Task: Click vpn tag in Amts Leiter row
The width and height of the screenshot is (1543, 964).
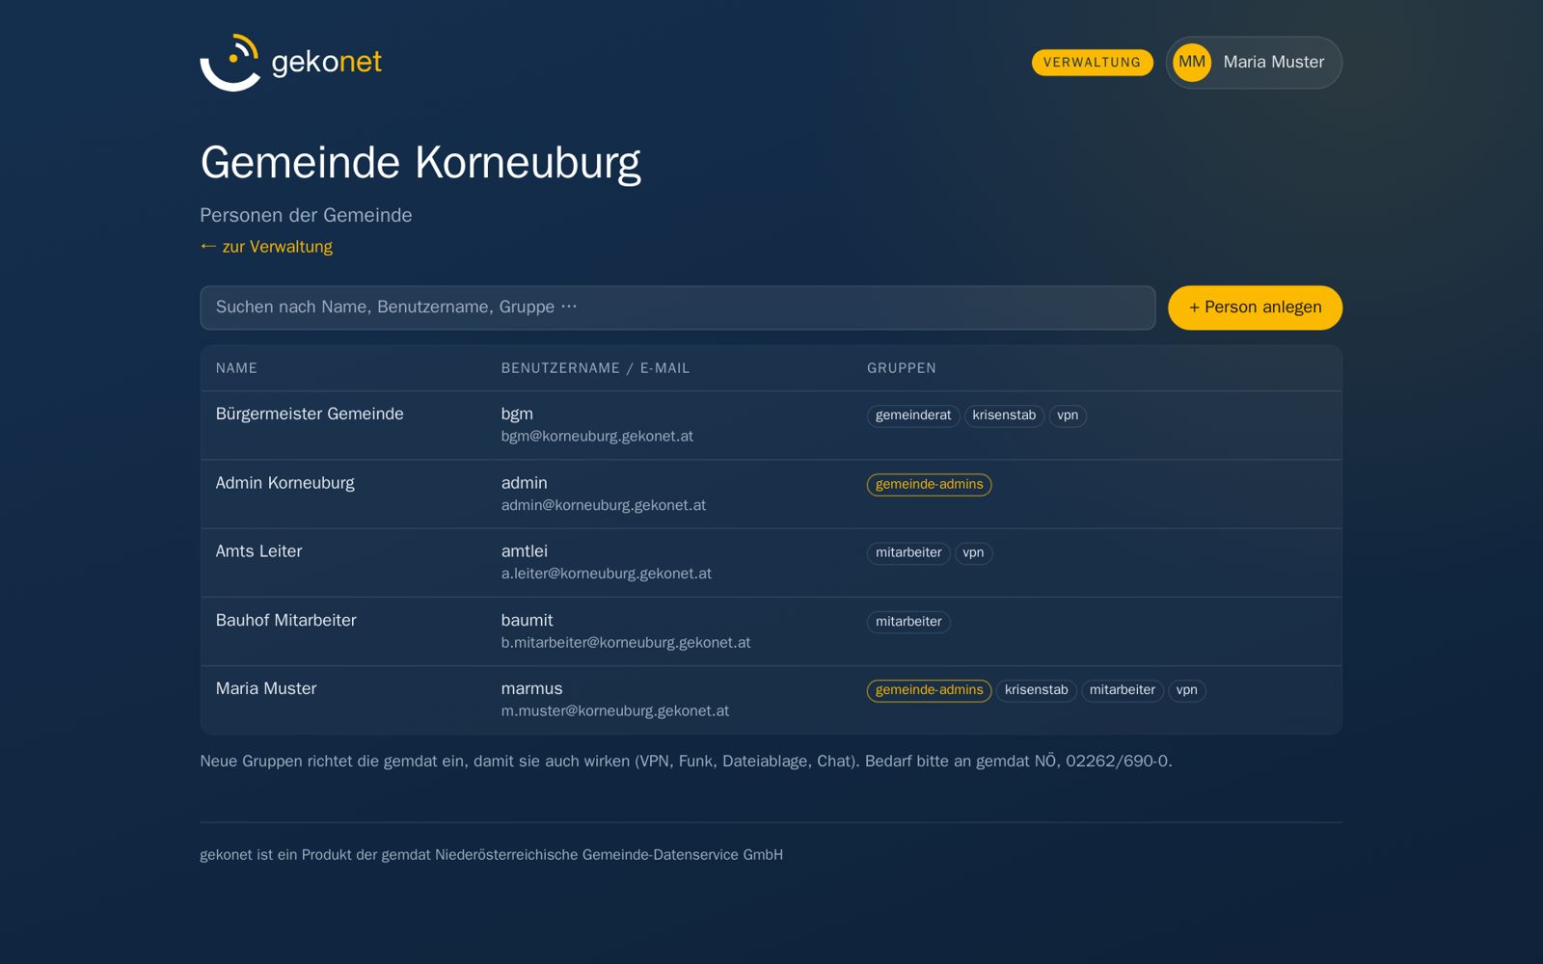Action: point(973,553)
